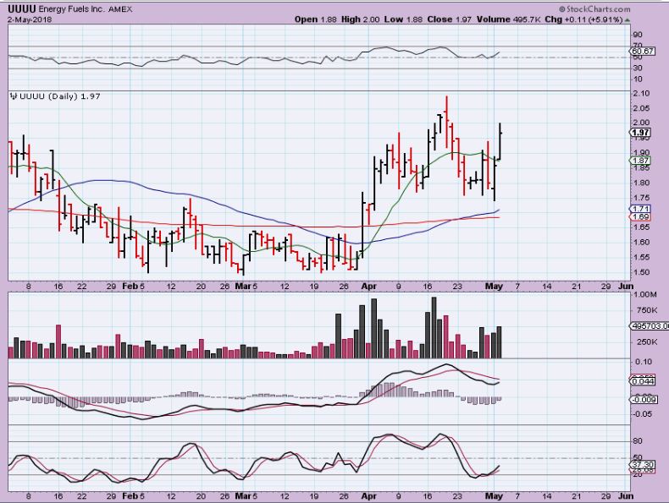This screenshot has width=669, height=503.
Task: Click the RSI 60.67 value tag
Action: tap(642, 51)
